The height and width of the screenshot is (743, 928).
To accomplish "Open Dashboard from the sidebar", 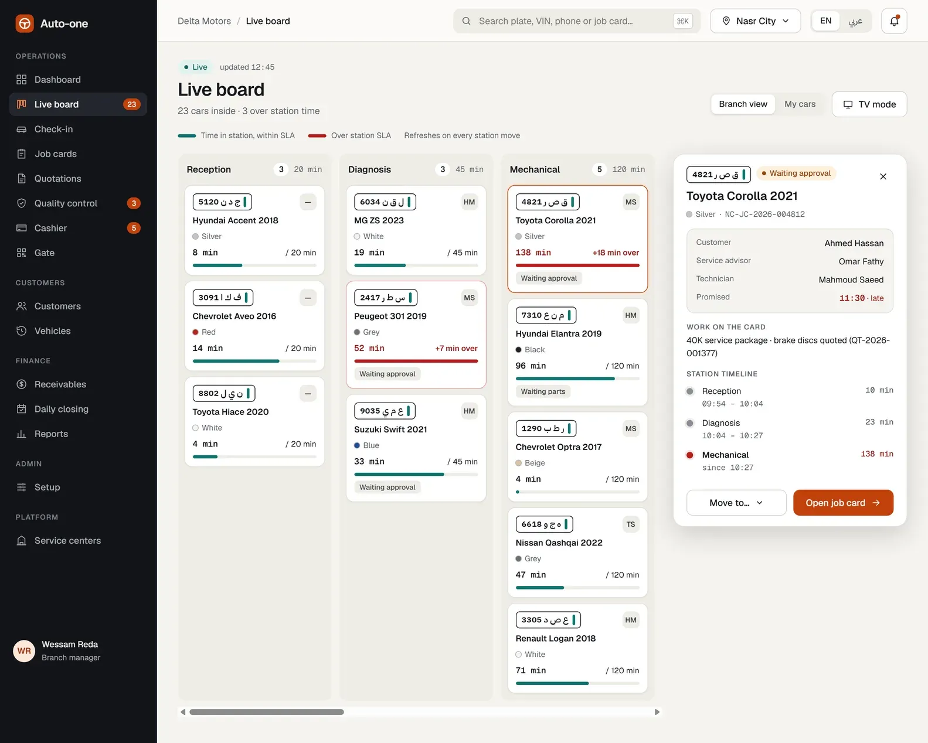I will [78, 80].
